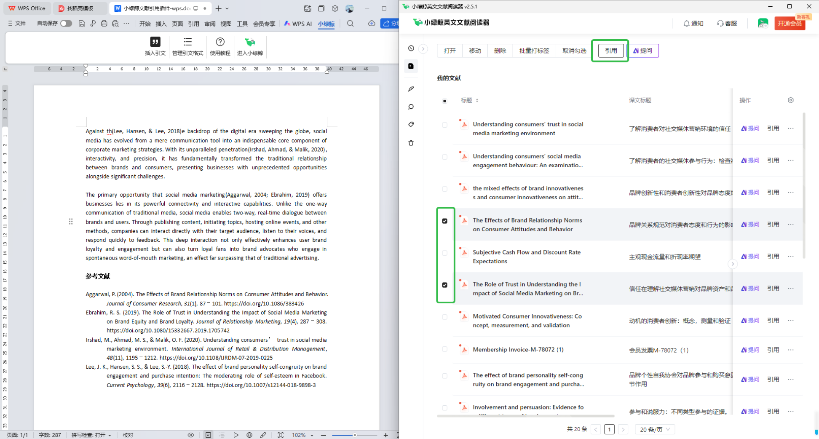Check 'Membership Invoice-M-78072' row checkbox

[444, 349]
